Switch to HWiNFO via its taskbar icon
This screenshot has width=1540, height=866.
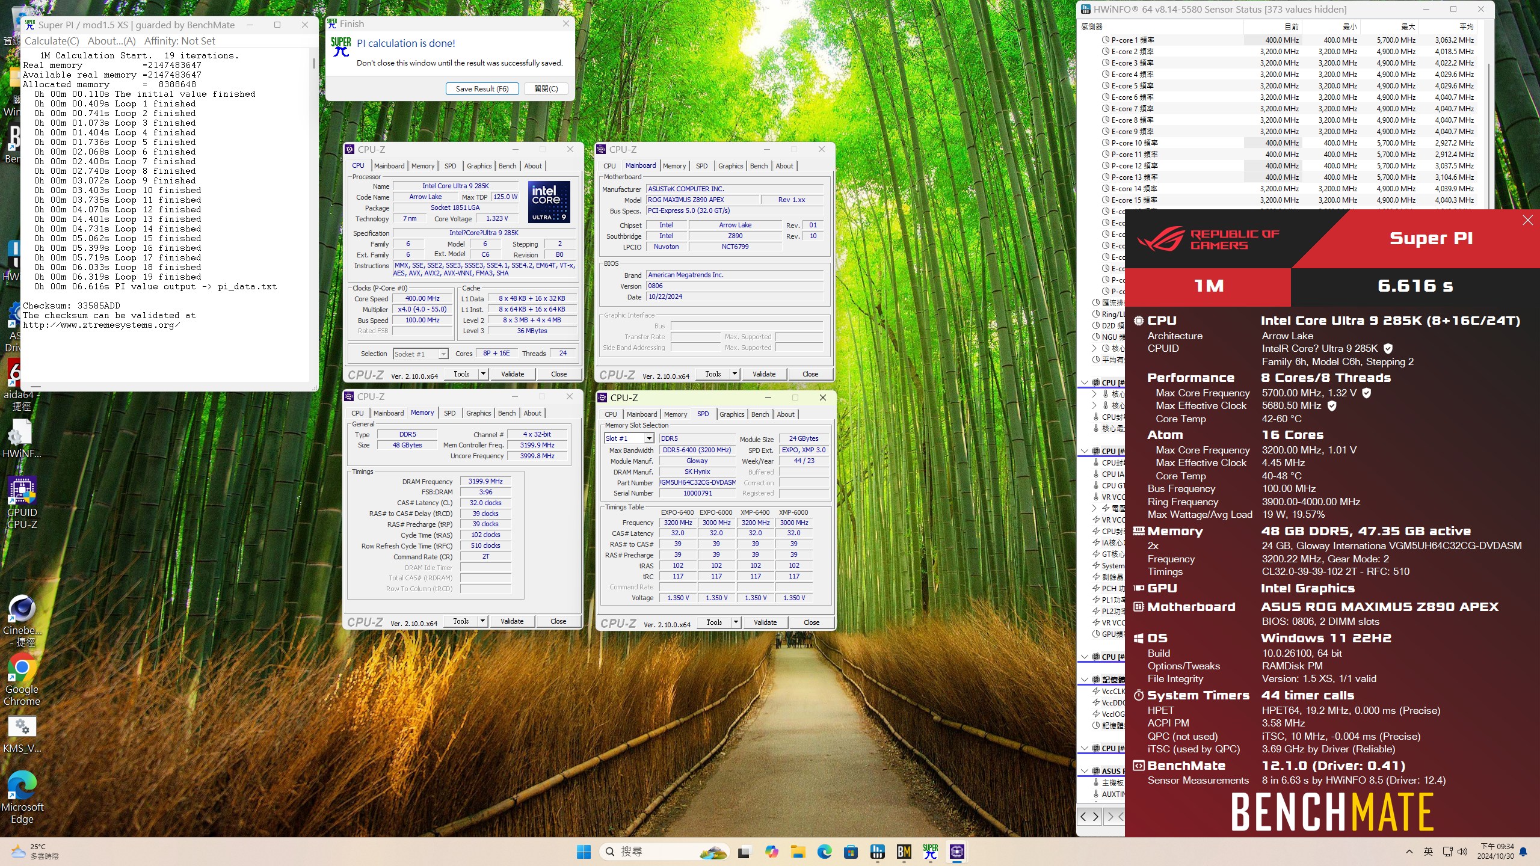(877, 852)
